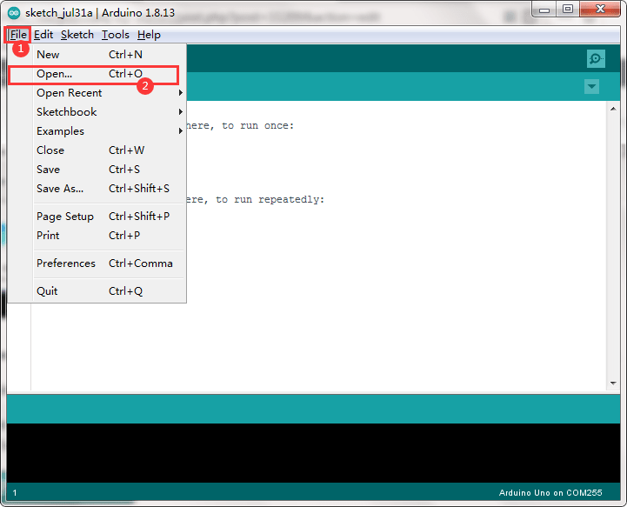The image size is (627, 507).
Task: Click the editor scrollbar down arrow
Action: 613,383
